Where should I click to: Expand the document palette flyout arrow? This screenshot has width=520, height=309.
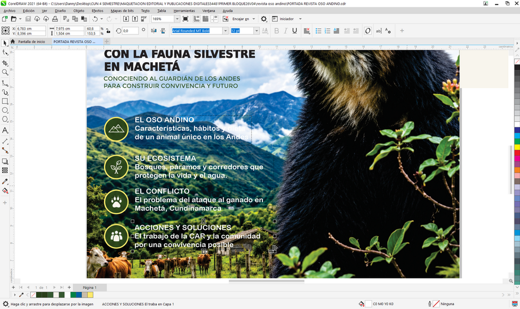[14, 295]
